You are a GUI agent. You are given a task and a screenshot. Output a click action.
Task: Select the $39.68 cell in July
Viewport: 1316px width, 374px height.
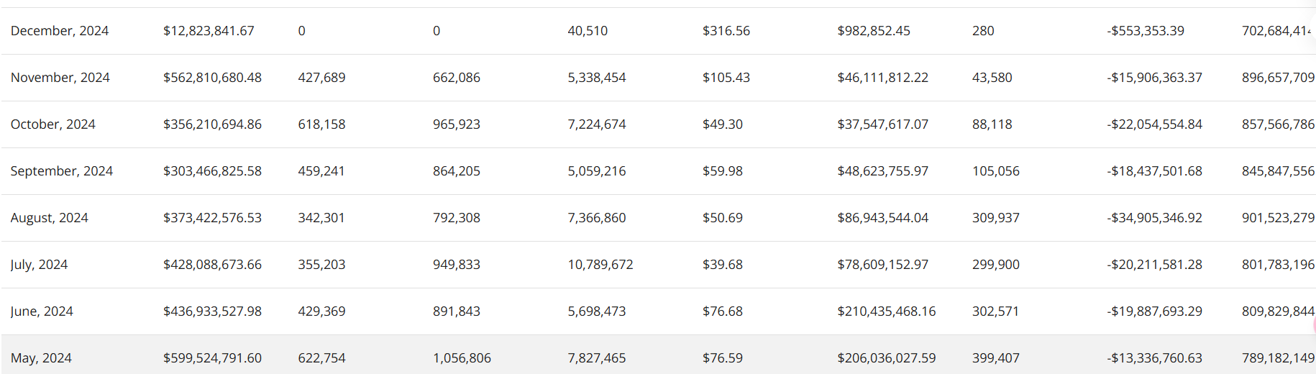pos(723,265)
